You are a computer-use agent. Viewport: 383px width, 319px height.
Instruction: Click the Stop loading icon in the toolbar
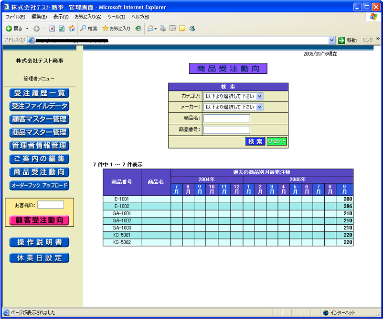pos(52,29)
